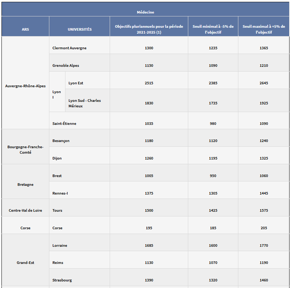The height and width of the screenshot is (288, 291).
Task: Click the Grand-Est region cell
Action: 25,263
